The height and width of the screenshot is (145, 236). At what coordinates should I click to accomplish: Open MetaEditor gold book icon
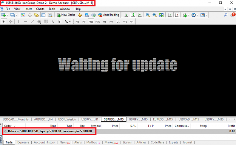(80, 15)
